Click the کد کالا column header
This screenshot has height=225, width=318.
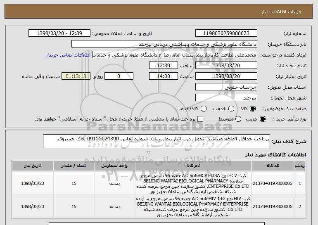(273, 166)
